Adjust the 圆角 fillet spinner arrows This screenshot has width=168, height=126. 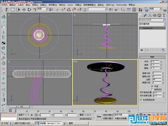[x=161, y=68]
